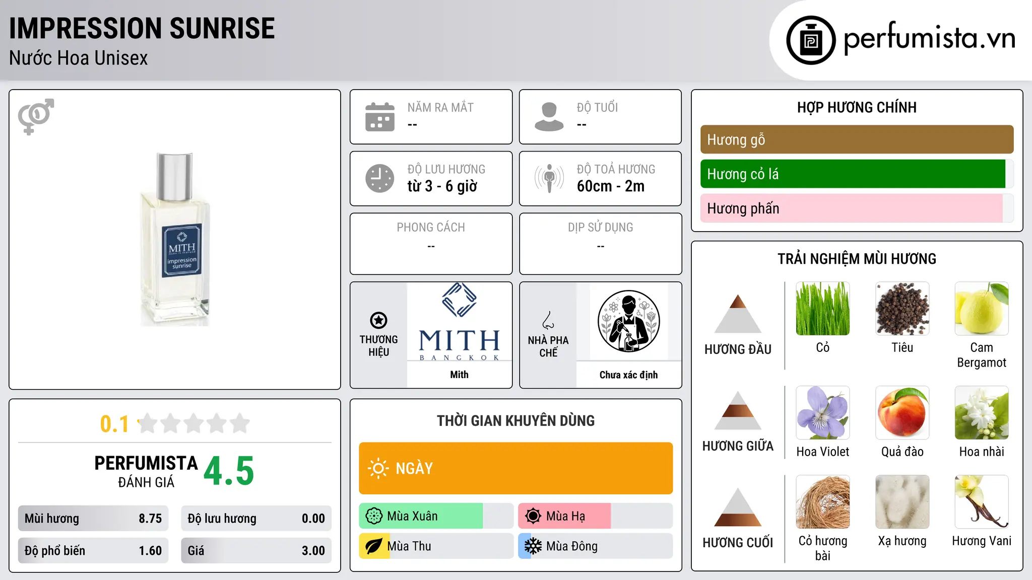
Task: Click the Tiêu black pepper note image
Action: tap(902, 309)
